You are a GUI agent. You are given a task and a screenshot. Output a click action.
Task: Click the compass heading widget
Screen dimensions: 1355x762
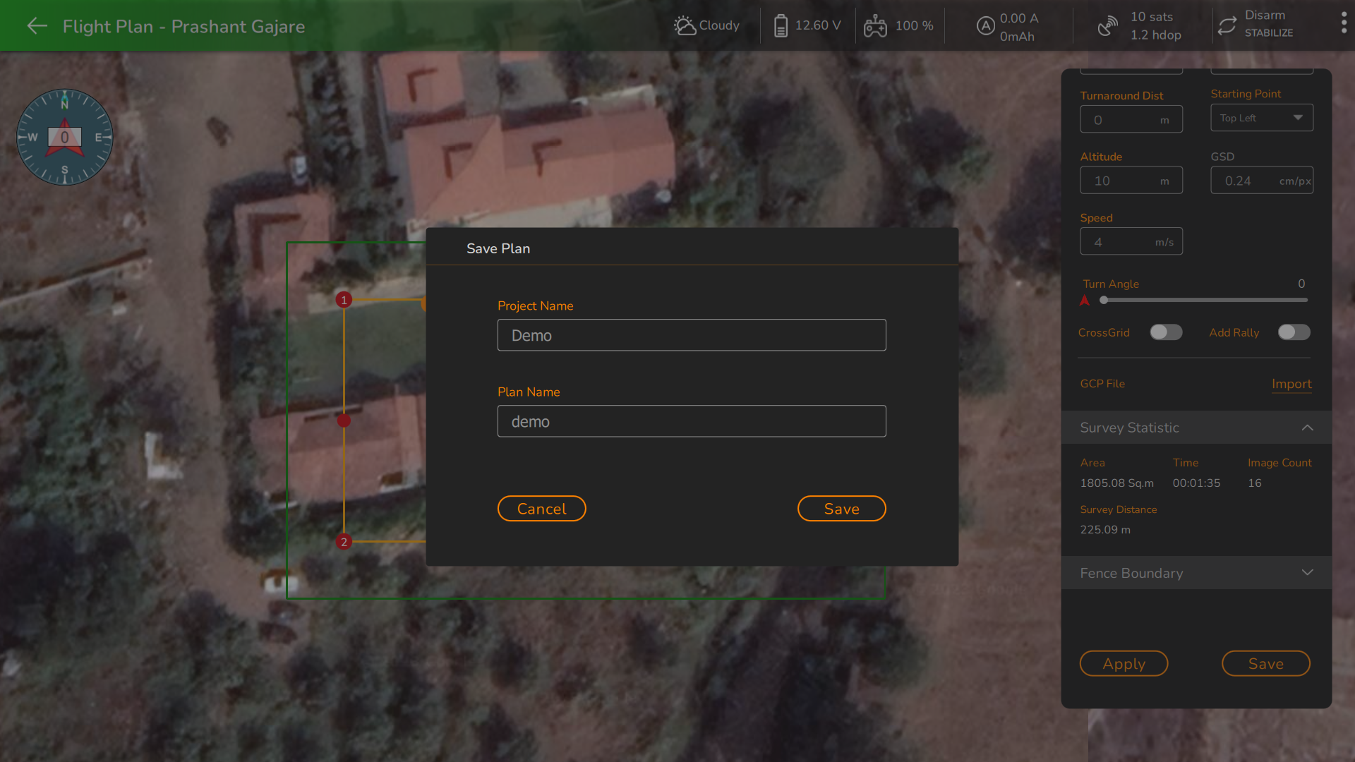click(x=64, y=137)
